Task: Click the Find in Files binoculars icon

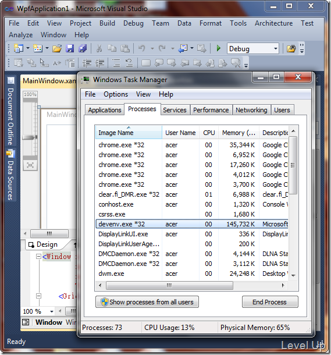Action: pos(291,48)
